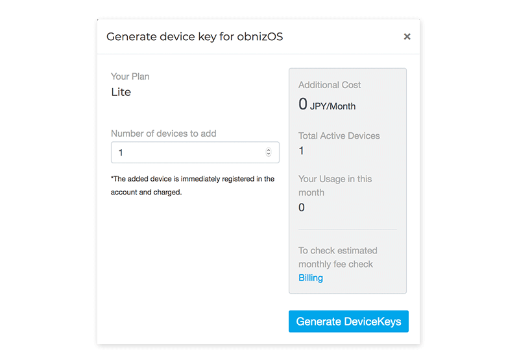
Task: Click the 'Your Plan' label
Action: coord(130,76)
